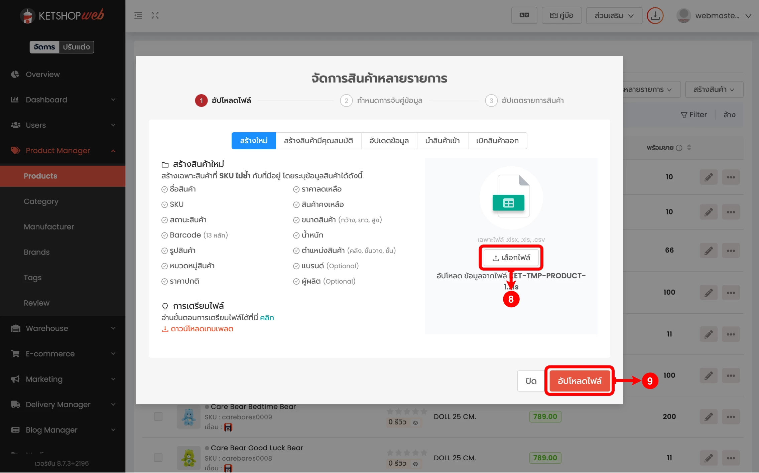759x473 pixels.
Task: Open the สร้างสินค้า dropdown
Action: click(x=714, y=90)
